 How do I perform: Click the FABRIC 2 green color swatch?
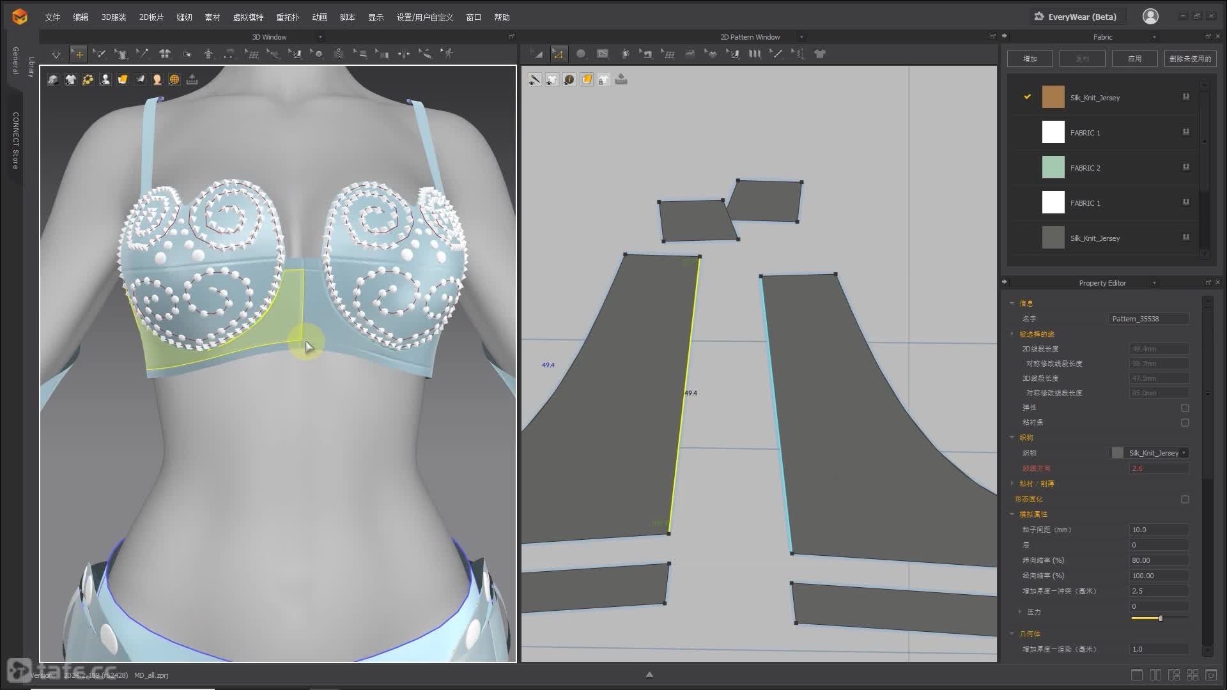pos(1053,167)
